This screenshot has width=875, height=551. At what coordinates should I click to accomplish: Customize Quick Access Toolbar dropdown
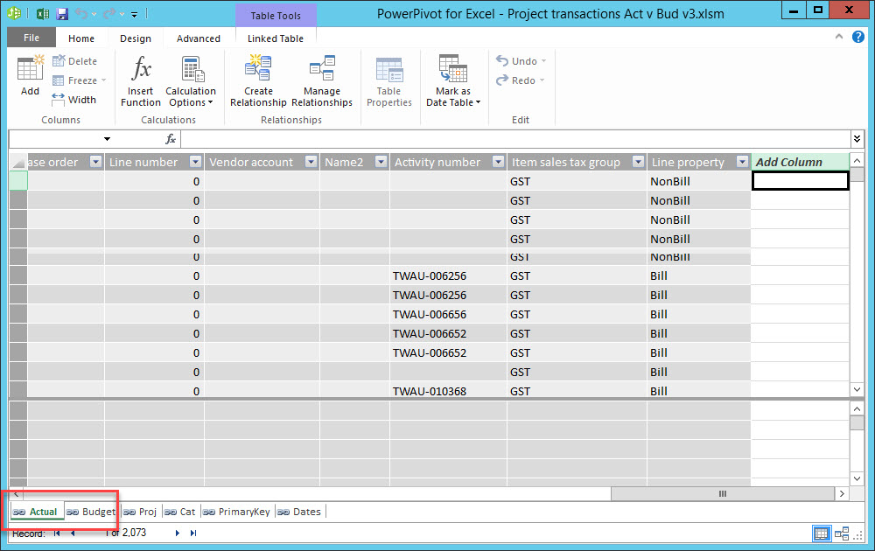click(135, 15)
